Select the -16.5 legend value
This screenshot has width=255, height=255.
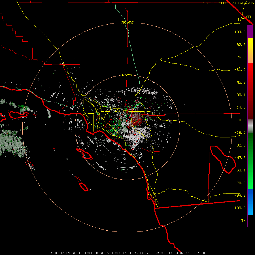tap(240, 133)
